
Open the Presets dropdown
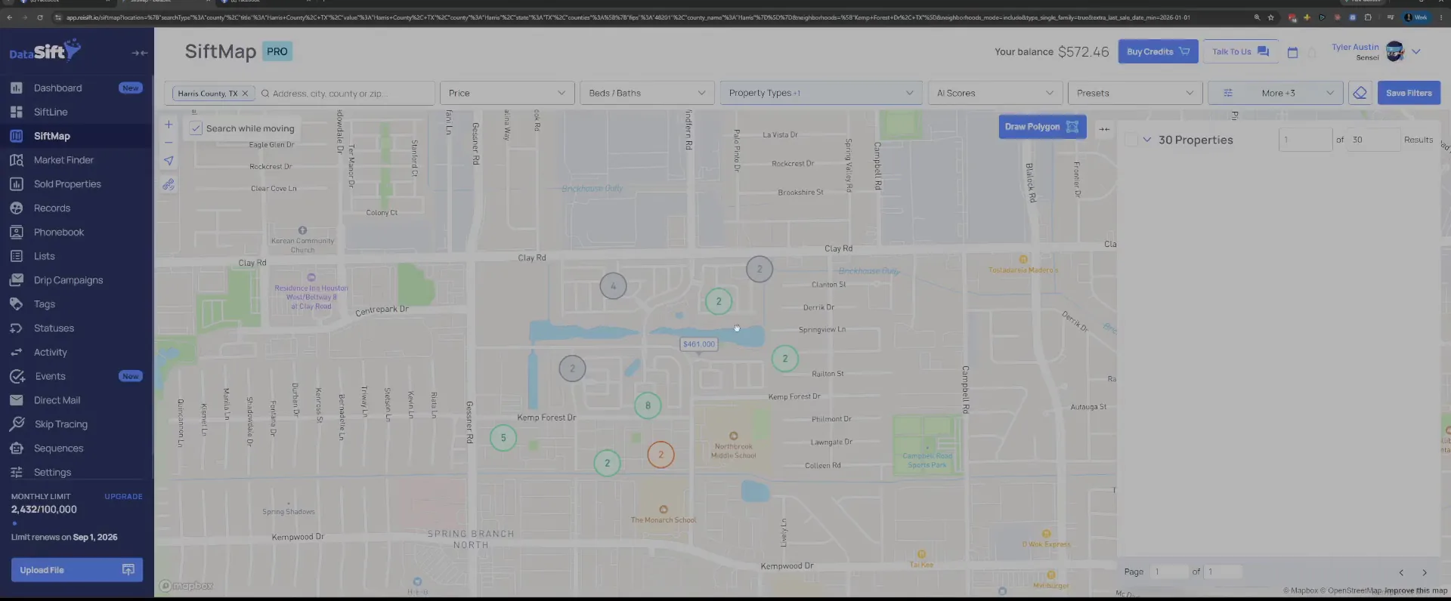(x=1134, y=93)
